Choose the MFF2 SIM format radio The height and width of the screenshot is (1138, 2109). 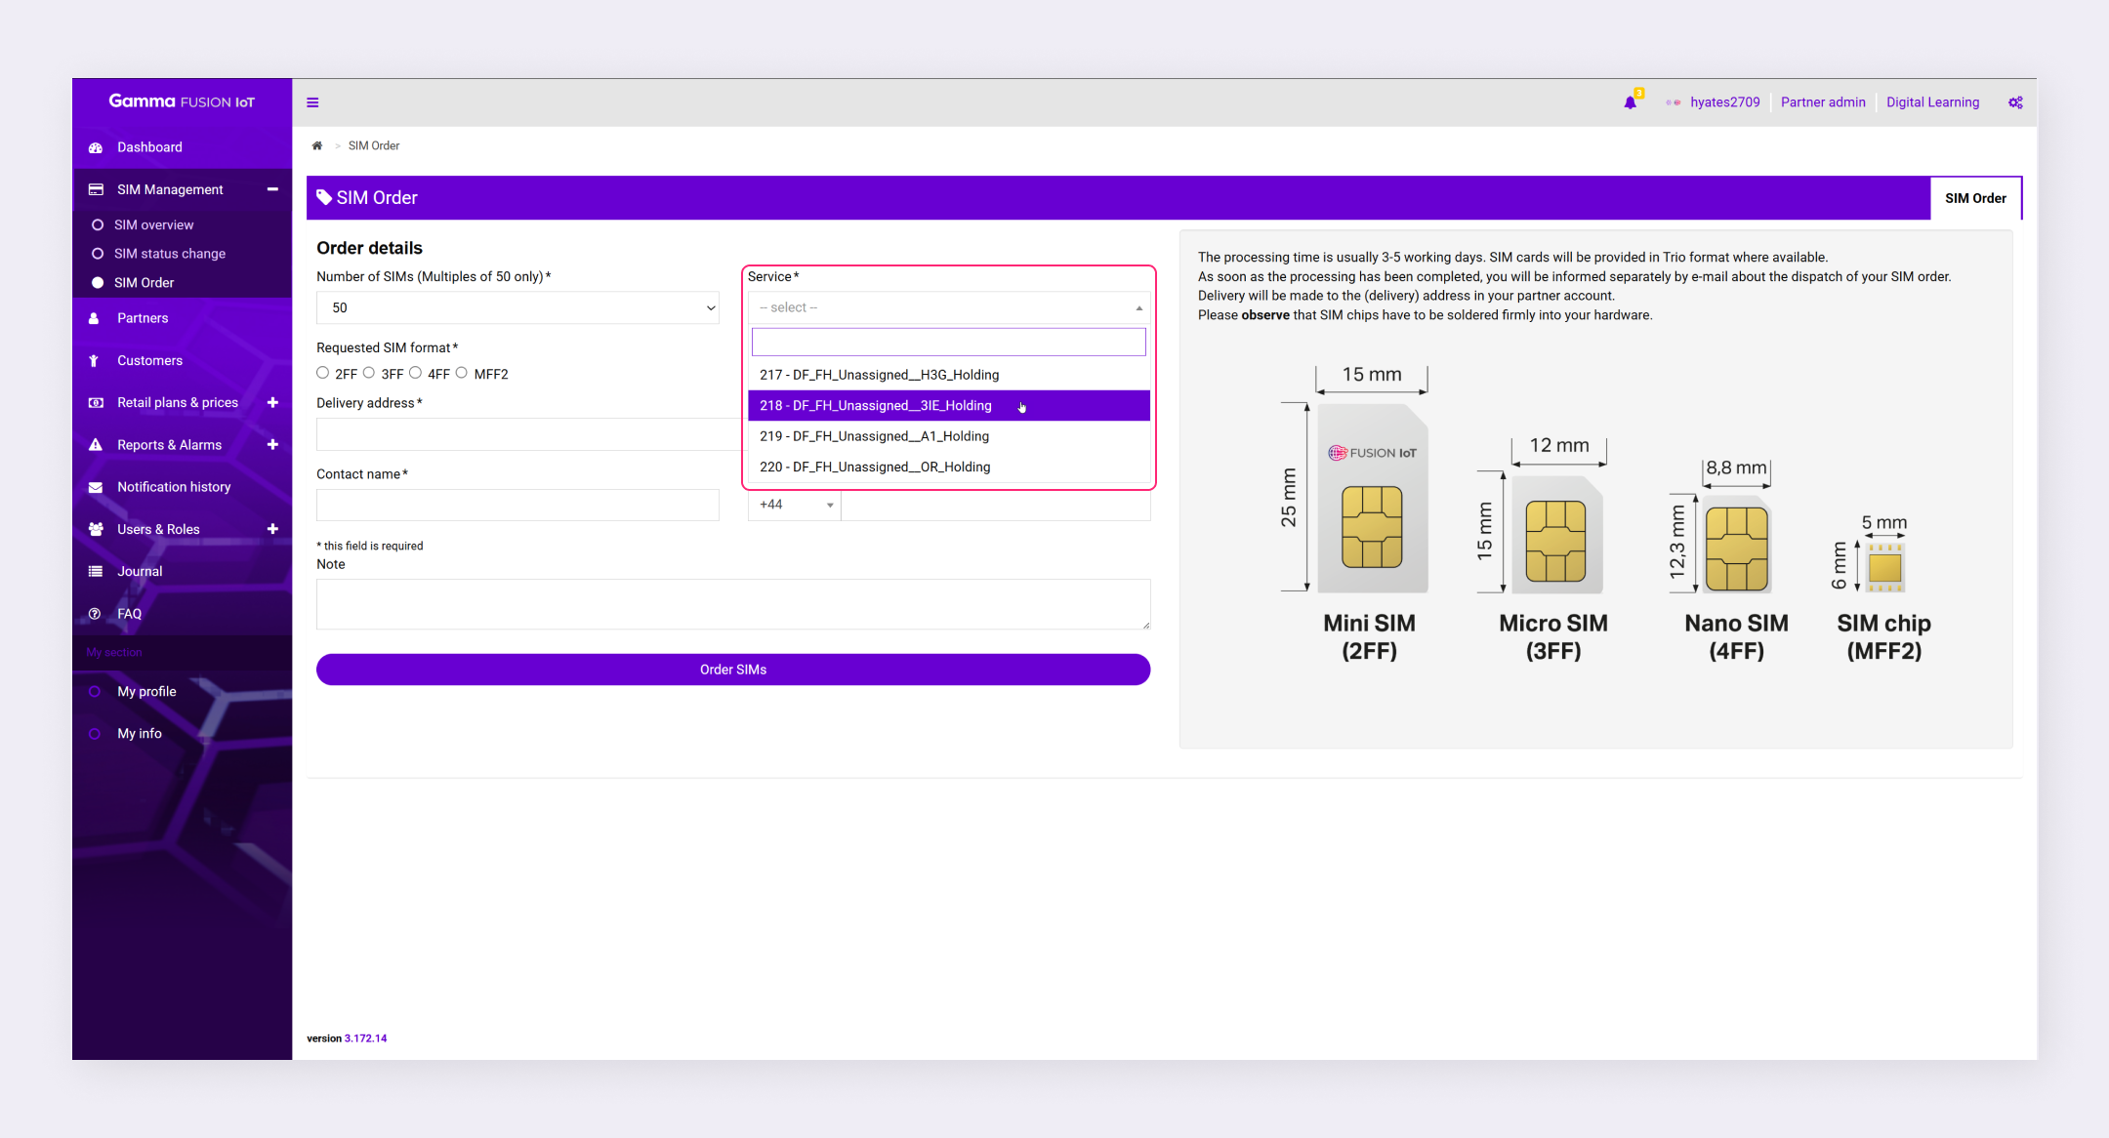(462, 373)
